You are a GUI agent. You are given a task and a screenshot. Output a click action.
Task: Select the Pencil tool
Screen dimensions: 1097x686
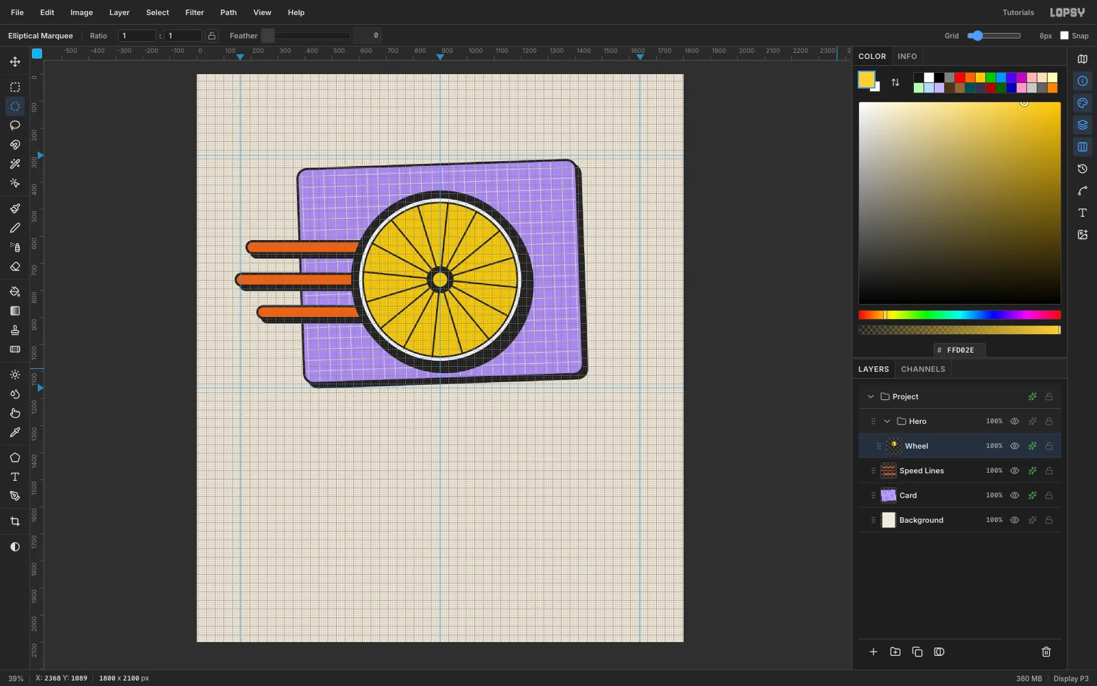[15, 228]
